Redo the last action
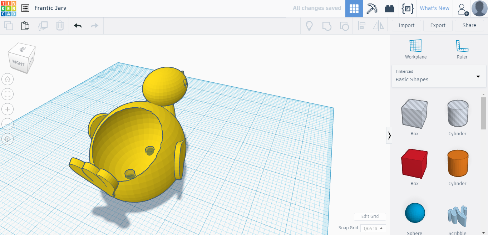This screenshot has width=488, height=235. click(94, 26)
